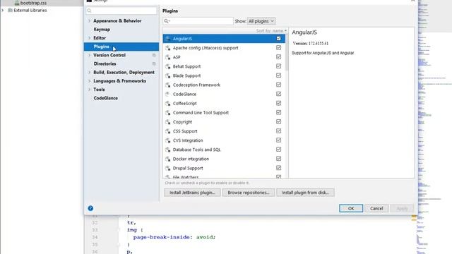This screenshot has height=254, width=452.
Task: Disable the Behat Support checkbox
Action: click(278, 66)
